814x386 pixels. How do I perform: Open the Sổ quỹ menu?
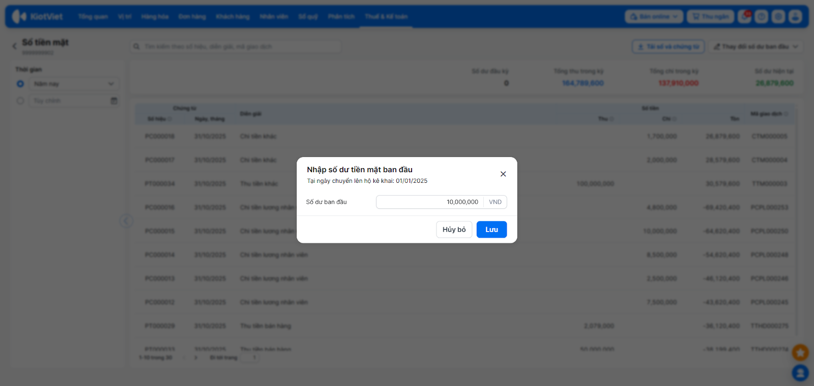(308, 17)
